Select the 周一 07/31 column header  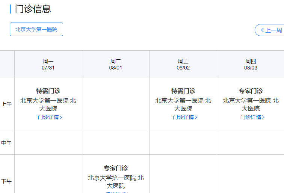[x=48, y=64]
